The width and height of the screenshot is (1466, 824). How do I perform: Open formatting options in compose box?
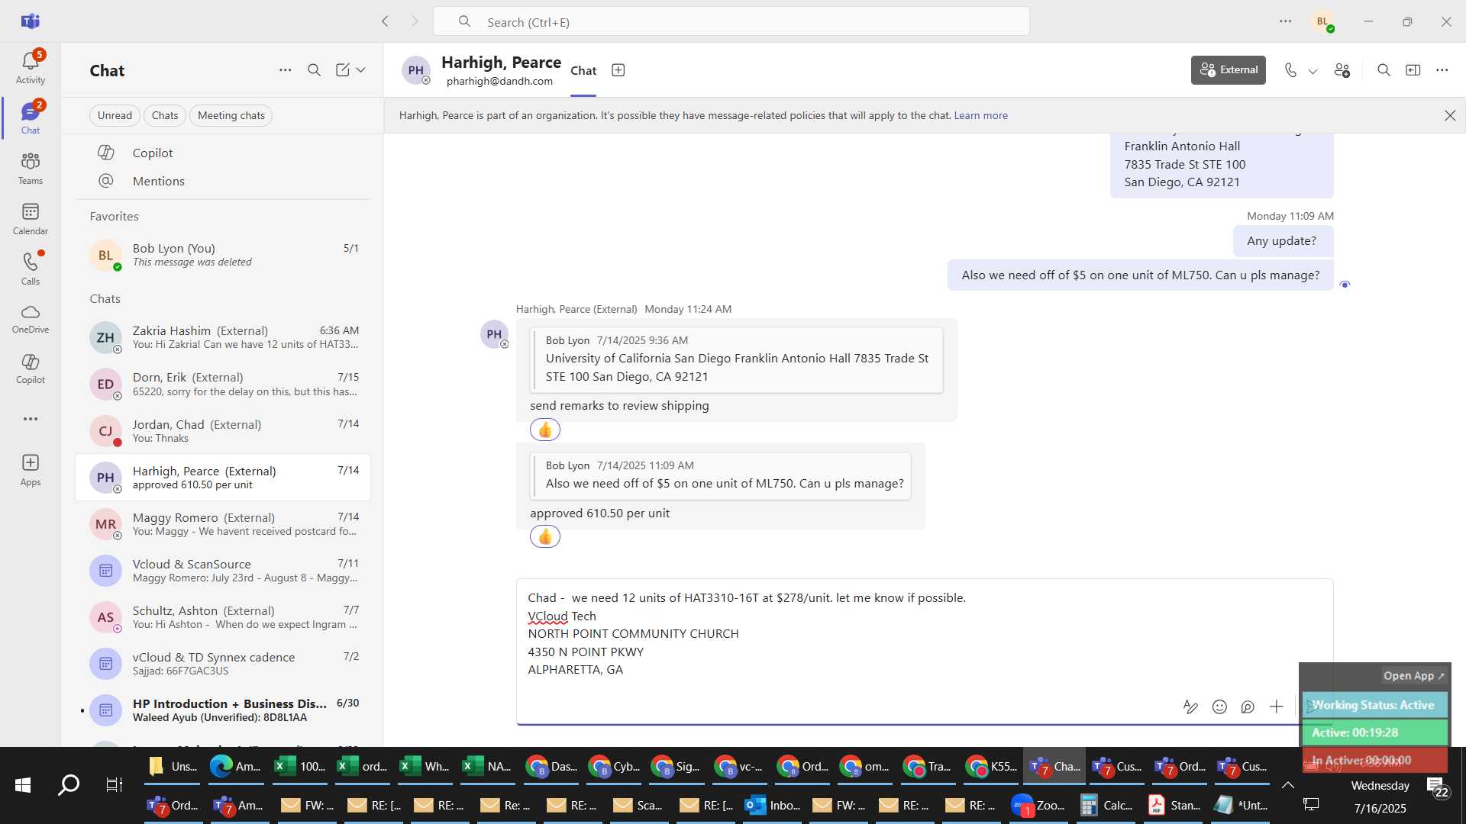tap(1190, 707)
